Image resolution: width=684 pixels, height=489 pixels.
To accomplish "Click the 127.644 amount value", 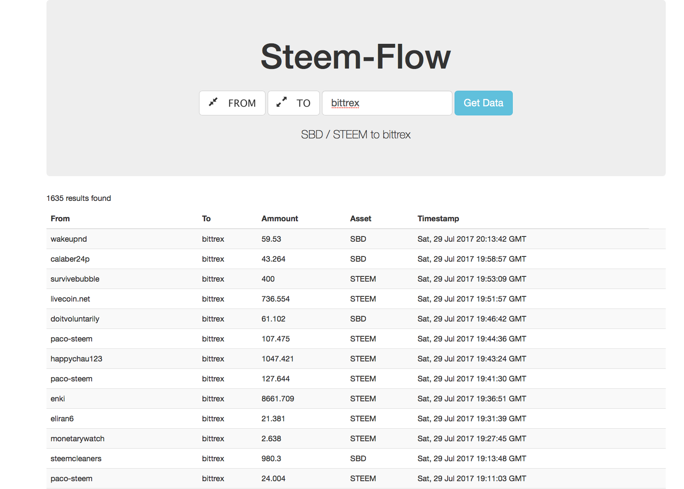I will [276, 379].
